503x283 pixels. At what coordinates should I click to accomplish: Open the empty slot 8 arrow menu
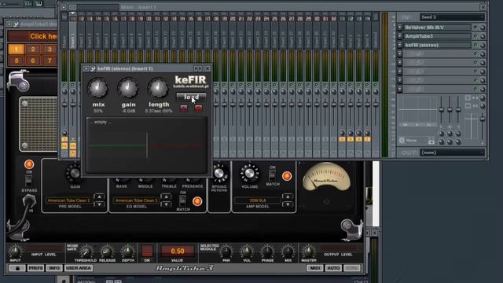pyautogui.click(x=400, y=89)
